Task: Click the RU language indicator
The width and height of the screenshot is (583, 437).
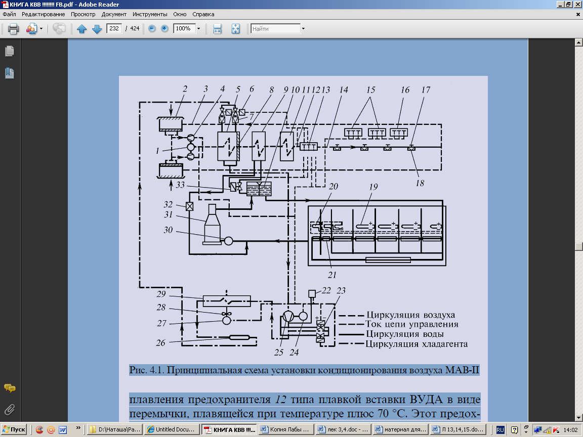Action: tap(500, 430)
